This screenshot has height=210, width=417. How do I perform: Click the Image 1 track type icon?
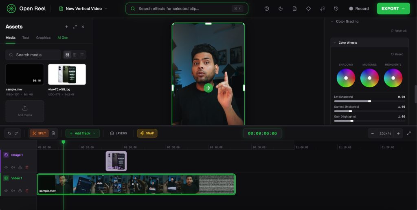pos(6,155)
